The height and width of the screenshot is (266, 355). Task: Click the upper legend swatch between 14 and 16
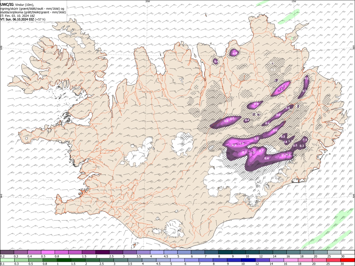pos(279,252)
